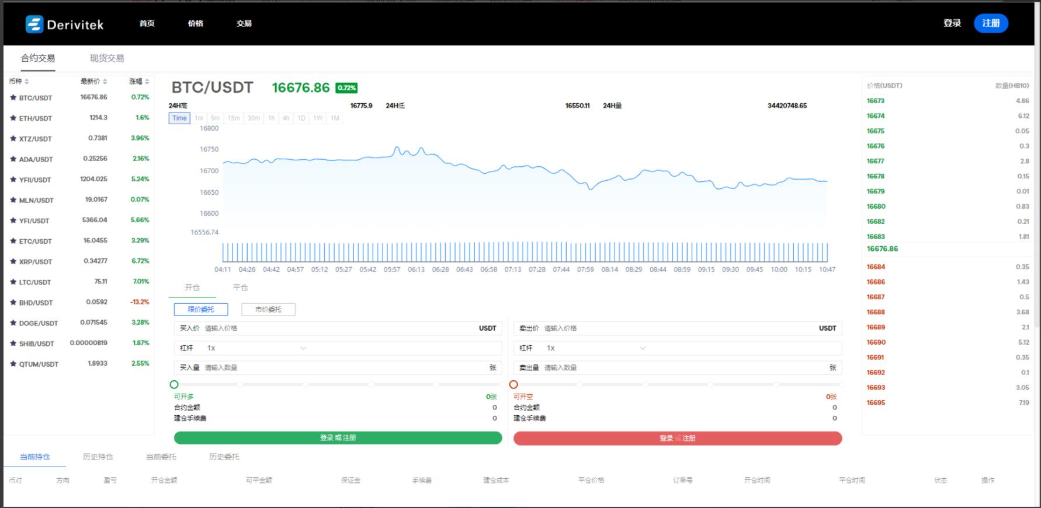Click the green buy amount slider handle
This screenshot has height=508, width=1041.
coord(174,384)
